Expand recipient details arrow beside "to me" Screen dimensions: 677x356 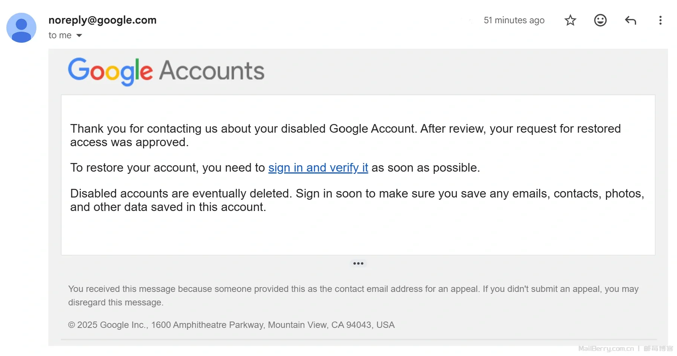[x=79, y=36]
